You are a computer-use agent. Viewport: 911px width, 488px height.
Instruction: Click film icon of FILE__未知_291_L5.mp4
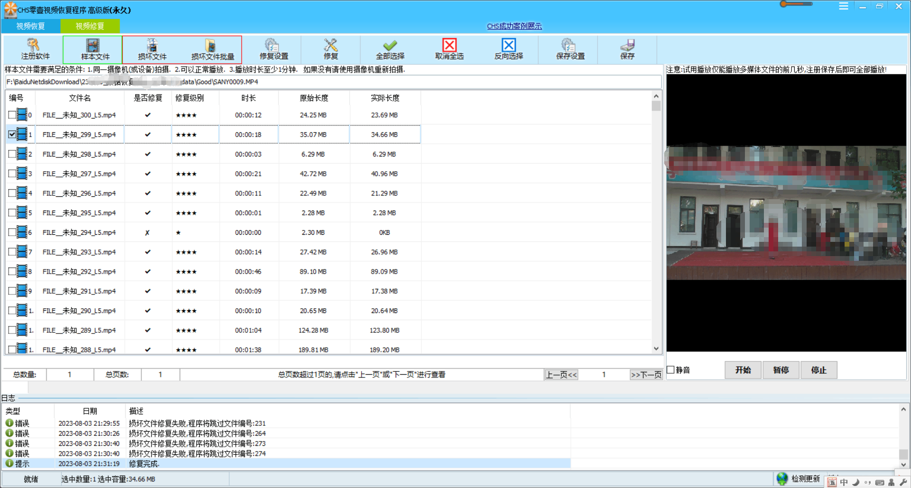[21, 291]
